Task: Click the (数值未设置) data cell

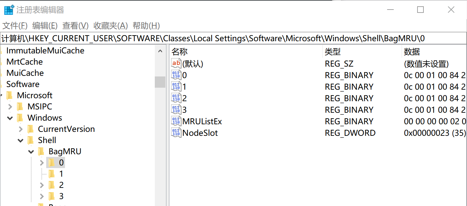Action: (x=426, y=64)
